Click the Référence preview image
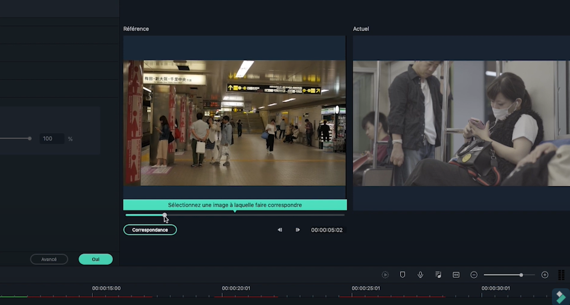570x305 pixels. (x=234, y=123)
